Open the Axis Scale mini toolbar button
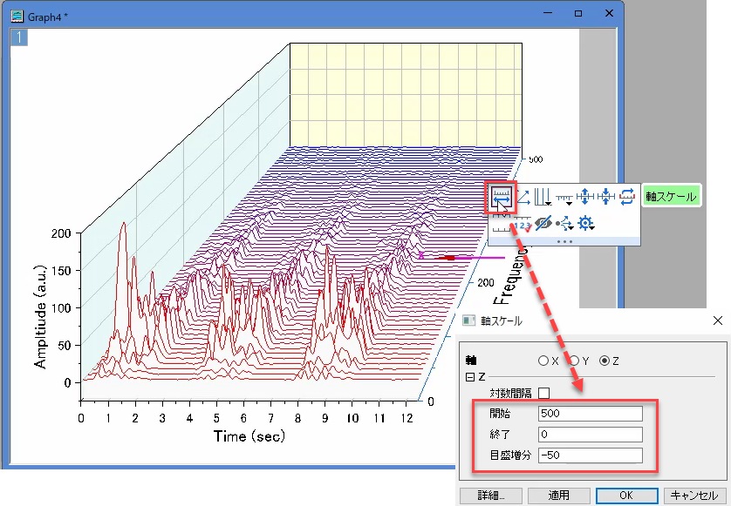Screen dimensions: 731x506 coord(502,197)
